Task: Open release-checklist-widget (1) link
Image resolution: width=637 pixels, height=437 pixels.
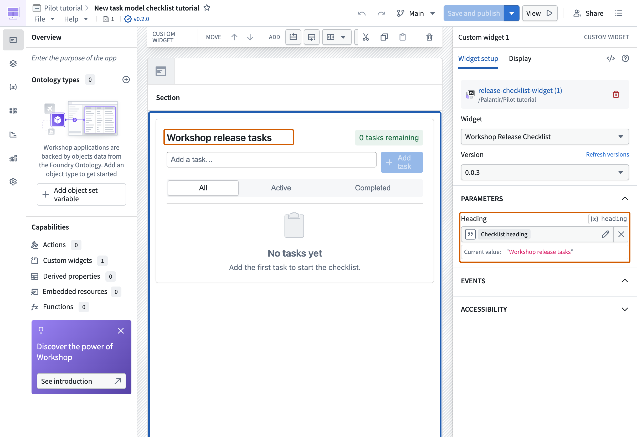Action: 520,90
